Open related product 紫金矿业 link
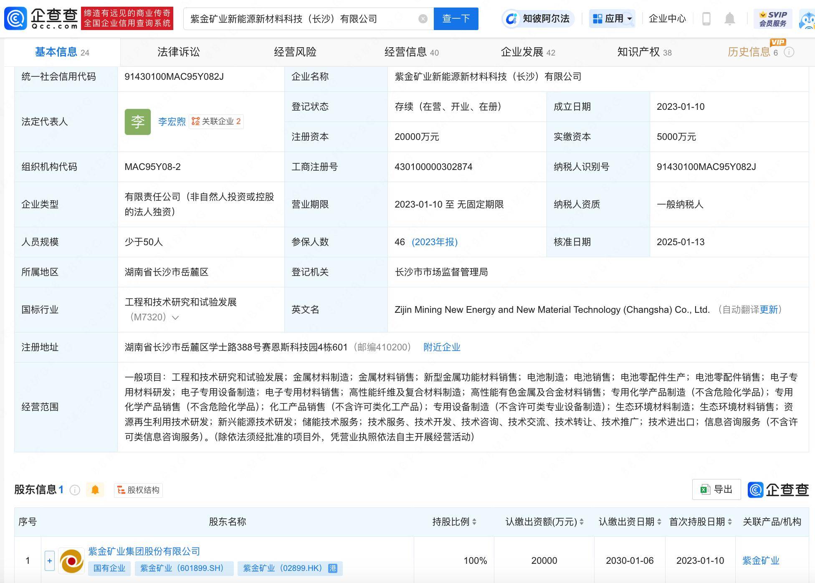815x583 pixels. click(x=761, y=560)
